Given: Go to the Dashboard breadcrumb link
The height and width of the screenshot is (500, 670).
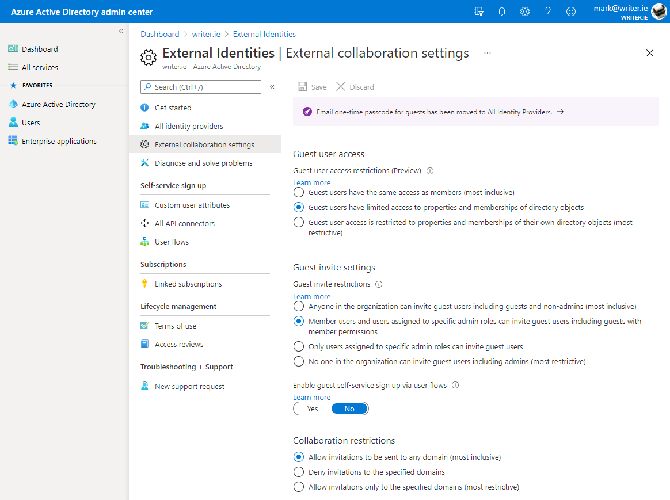Looking at the screenshot, I should pyautogui.click(x=160, y=34).
